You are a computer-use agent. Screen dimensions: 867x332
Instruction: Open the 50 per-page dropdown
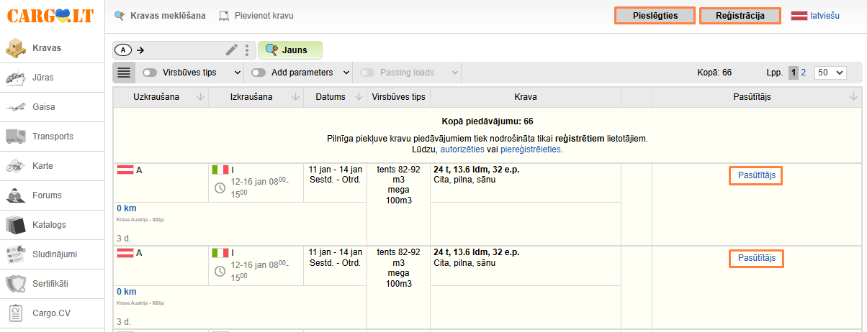click(x=830, y=73)
